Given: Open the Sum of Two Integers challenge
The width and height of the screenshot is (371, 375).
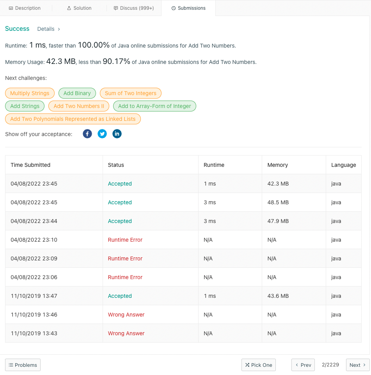Looking at the screenshot, I should point(130,93).
